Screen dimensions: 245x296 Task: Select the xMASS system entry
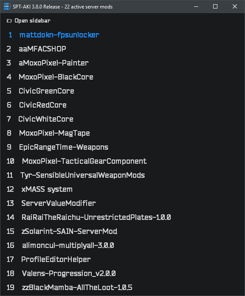(47, 189)
